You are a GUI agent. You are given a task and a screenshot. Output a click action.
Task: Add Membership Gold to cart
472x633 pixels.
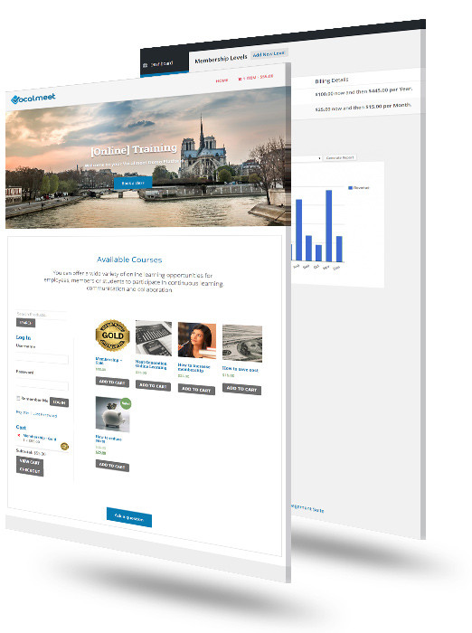(112, 382)
